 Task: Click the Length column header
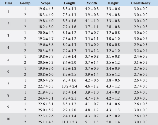(69, 3)
